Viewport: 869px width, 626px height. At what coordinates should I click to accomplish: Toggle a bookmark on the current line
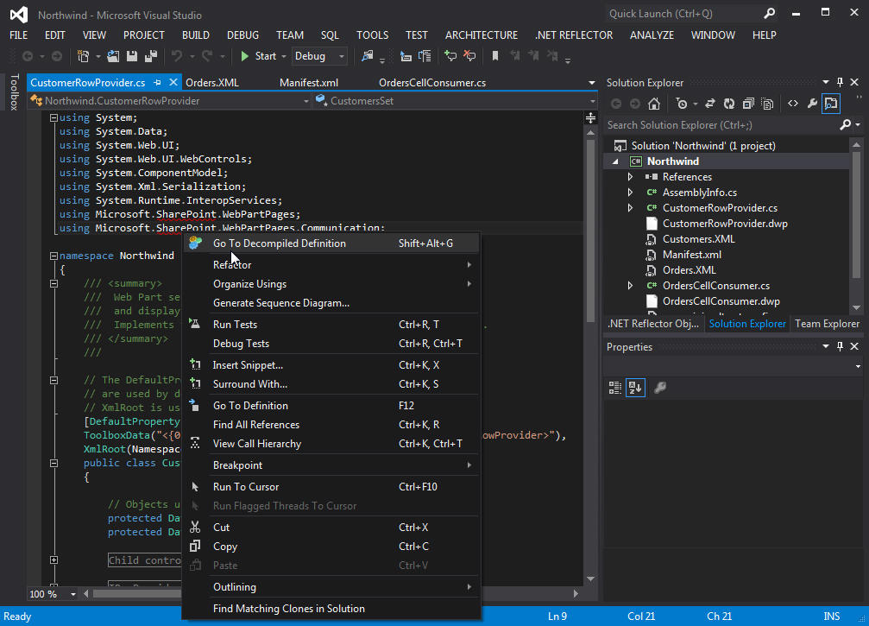[x=494, y=54]
